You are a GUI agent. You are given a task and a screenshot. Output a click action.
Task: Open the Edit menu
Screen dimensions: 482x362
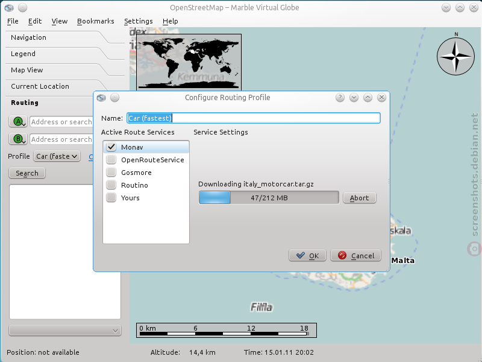(x=35, y=21)
